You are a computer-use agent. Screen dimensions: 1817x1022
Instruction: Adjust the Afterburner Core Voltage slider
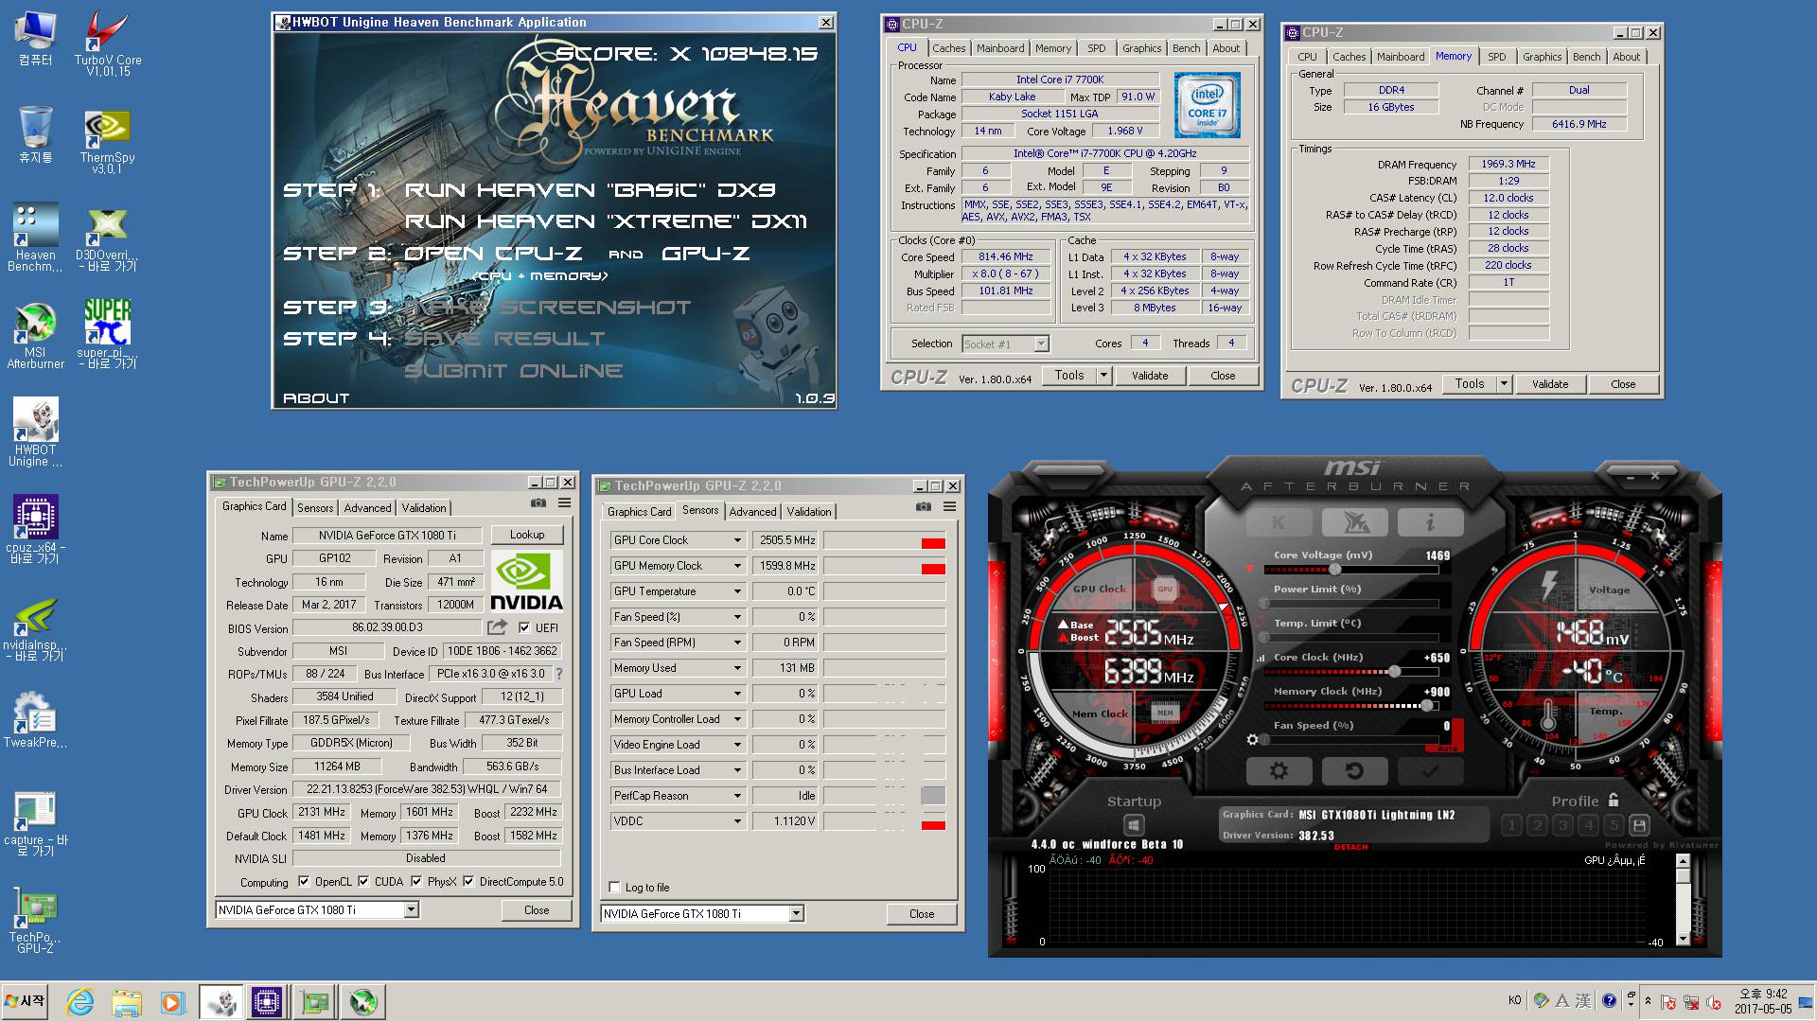point(1335,569)
